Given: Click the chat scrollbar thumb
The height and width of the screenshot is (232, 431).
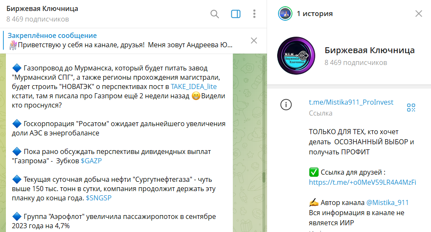Looking at the screenshot, I should click(264, 177).
